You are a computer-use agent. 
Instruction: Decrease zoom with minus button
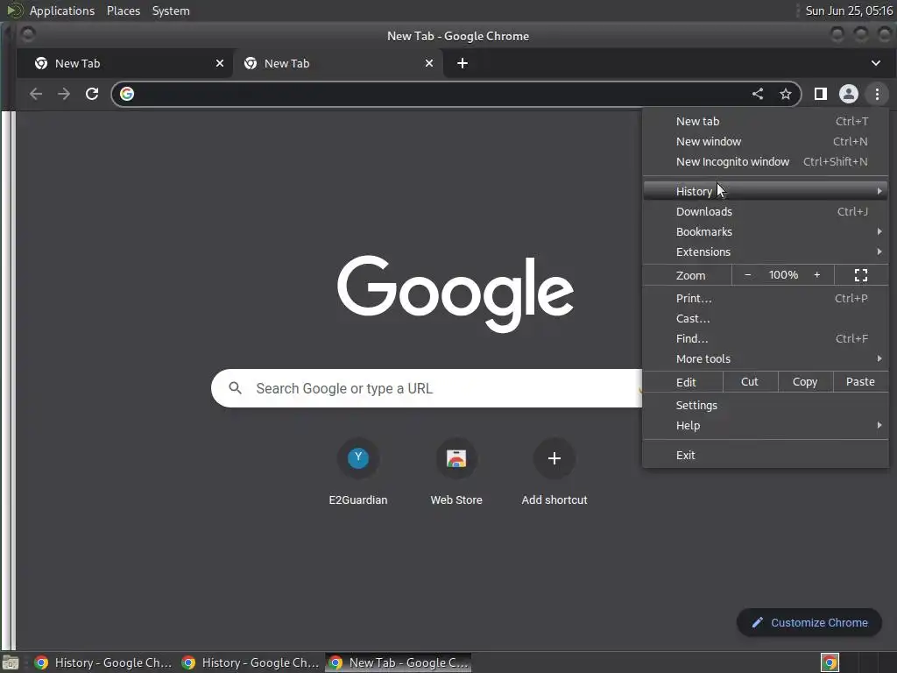pyautogui.click(x=747, y=275)
